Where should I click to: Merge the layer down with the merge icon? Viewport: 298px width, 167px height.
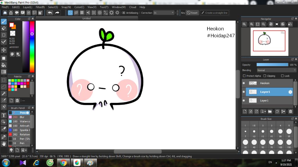pyautogui.click(x=283, y=111)
